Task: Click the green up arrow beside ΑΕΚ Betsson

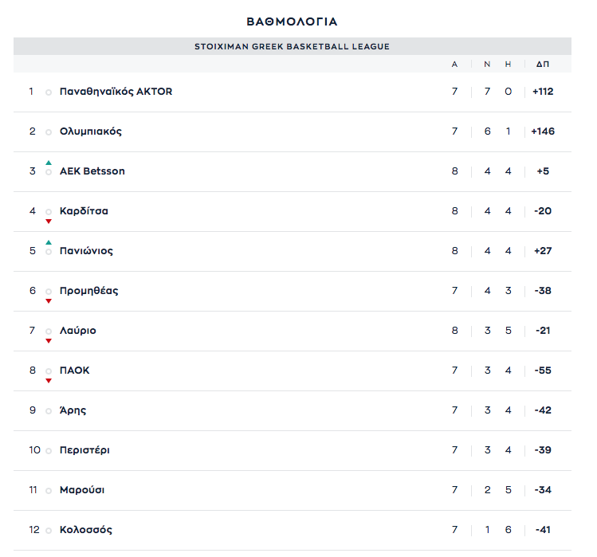Action: (x=49, y=163)
